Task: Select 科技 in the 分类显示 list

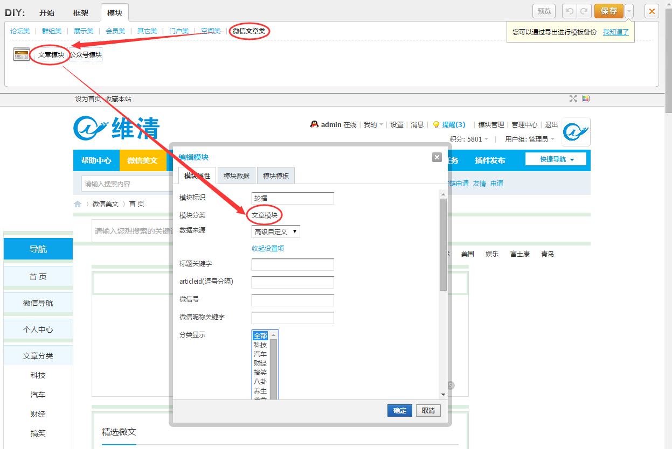Action: pos(261,345)
